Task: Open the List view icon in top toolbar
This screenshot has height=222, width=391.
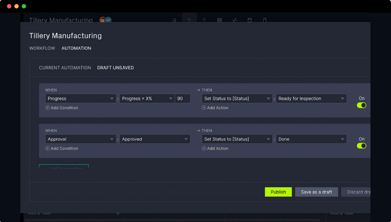Action: click(174, 20)
